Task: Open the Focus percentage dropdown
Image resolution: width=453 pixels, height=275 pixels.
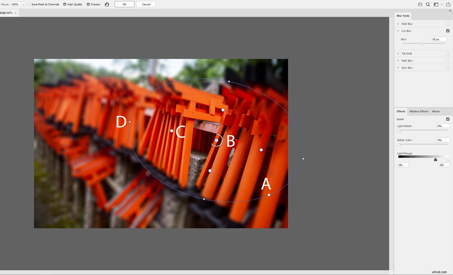Action: 23,4
